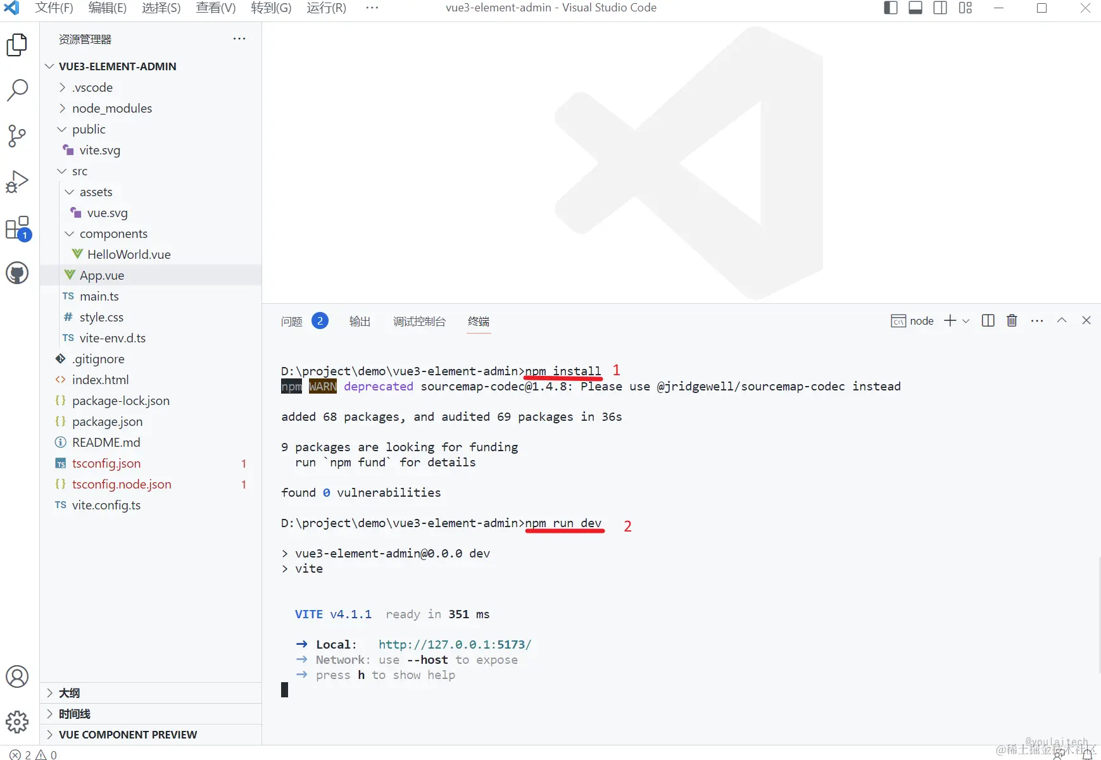Click the errors and warnings status indicator
This screenshot has width=1101, height=760.
33,754
